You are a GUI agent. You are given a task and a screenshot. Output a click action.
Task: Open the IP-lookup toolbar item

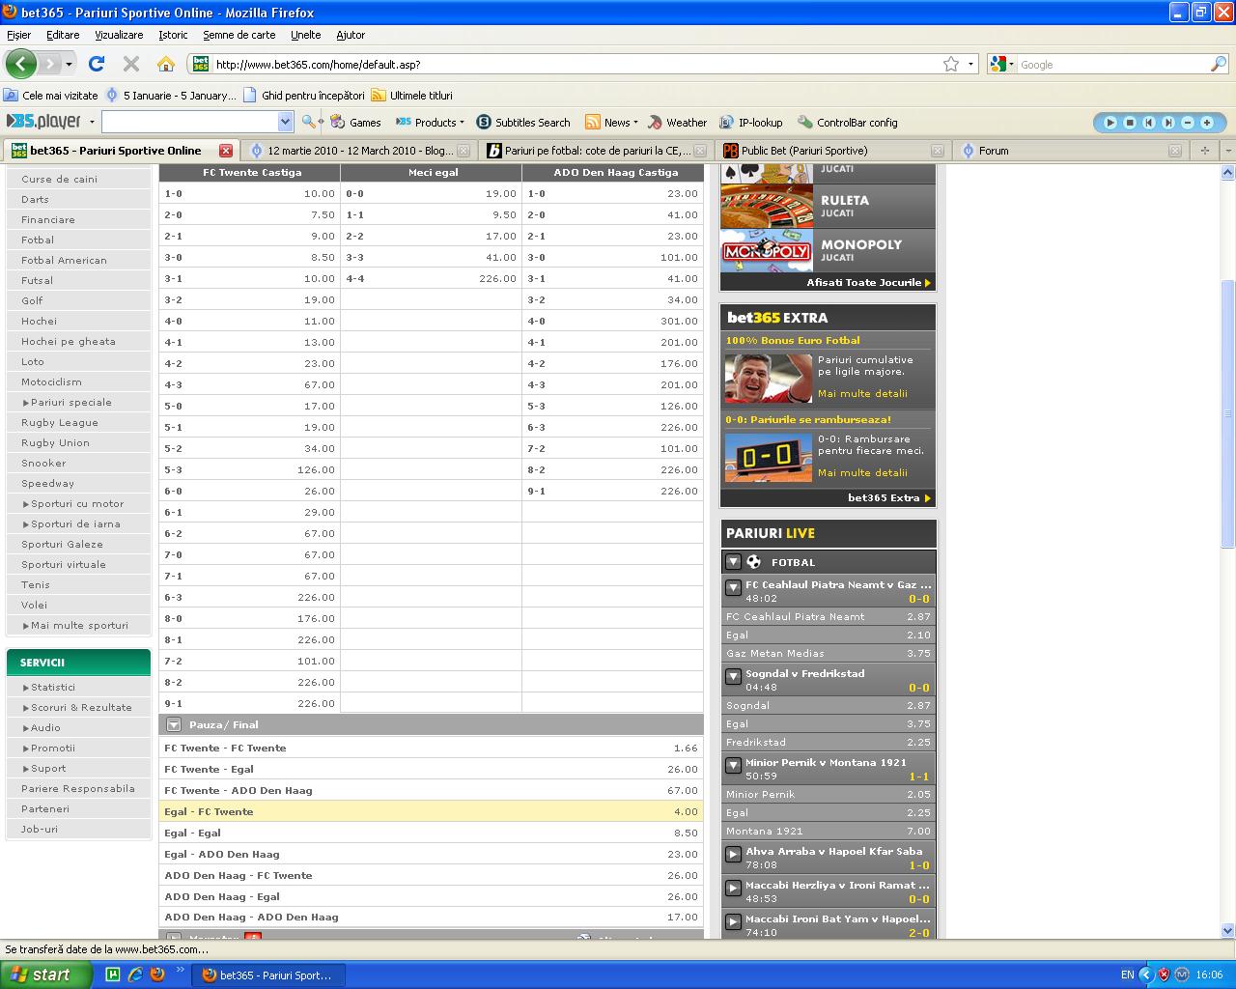point(751,123)
